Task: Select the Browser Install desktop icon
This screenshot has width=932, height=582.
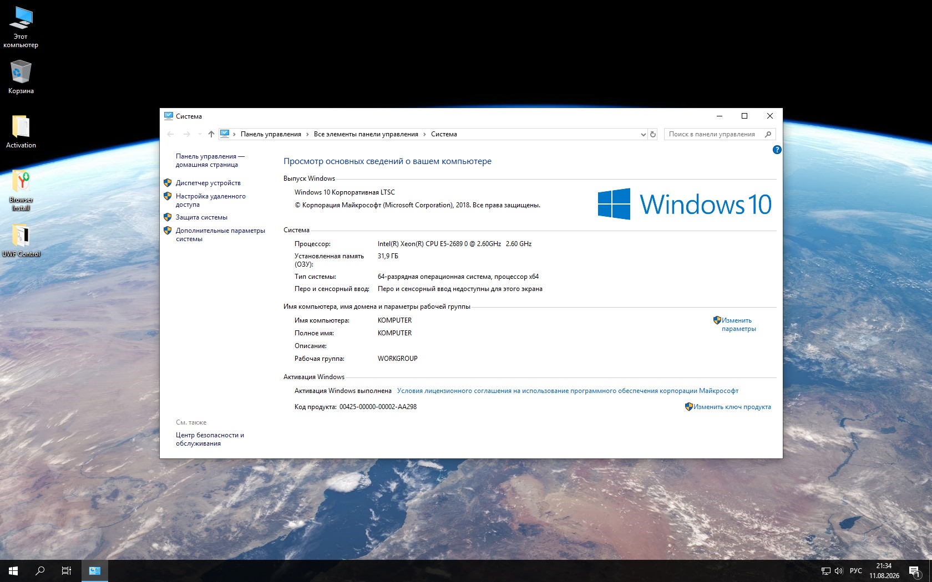Action: click(21, 190)
